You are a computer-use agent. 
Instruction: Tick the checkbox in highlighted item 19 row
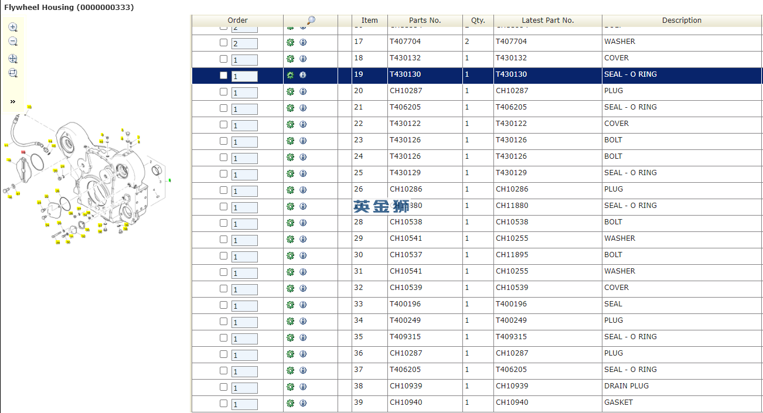click(x=223, y=76)
